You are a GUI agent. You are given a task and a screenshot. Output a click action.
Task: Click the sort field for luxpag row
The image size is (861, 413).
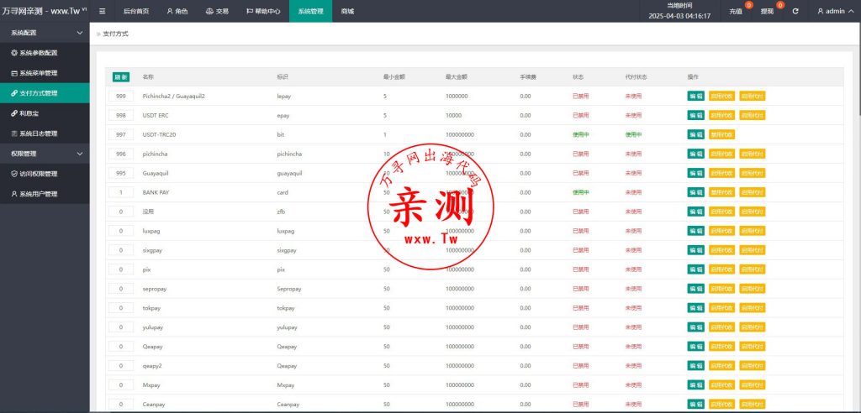point(121,231)
